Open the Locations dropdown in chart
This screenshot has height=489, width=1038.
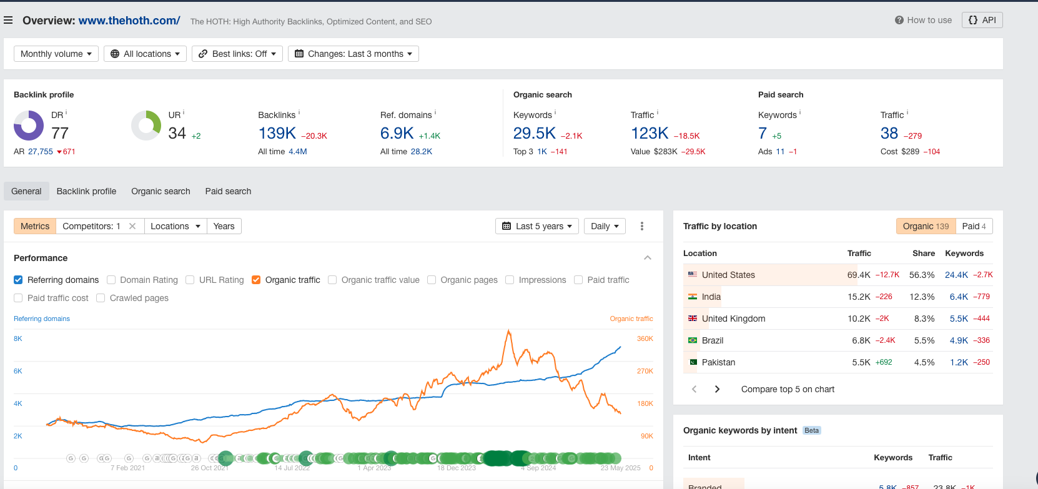point(175,226)
